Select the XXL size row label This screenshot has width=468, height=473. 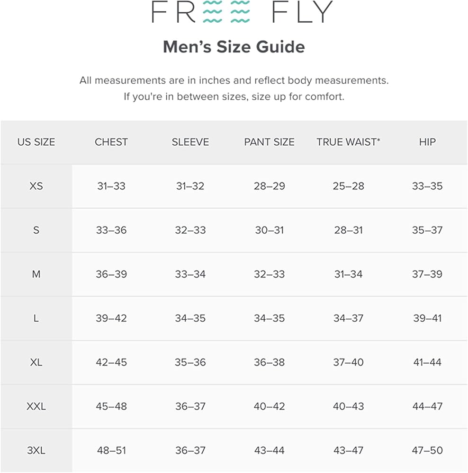(36, 406)
